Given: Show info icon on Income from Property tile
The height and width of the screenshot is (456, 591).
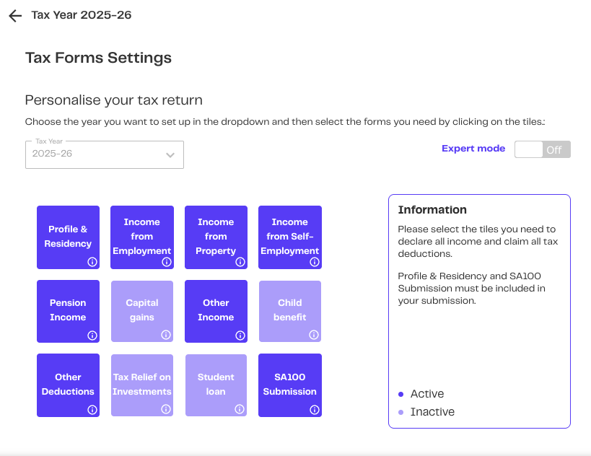Looking at the screenshot, I should pos(240,262).
